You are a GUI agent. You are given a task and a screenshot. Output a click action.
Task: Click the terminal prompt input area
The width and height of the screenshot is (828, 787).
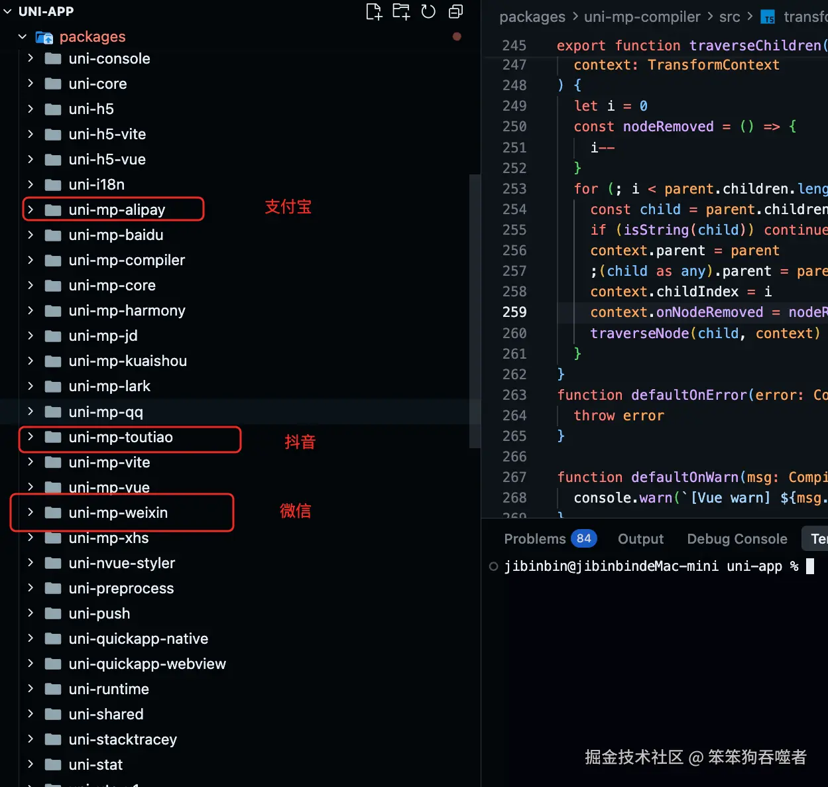point(809,566)
